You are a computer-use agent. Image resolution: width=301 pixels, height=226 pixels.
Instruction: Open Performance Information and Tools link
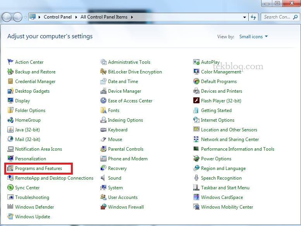point(237,149)
